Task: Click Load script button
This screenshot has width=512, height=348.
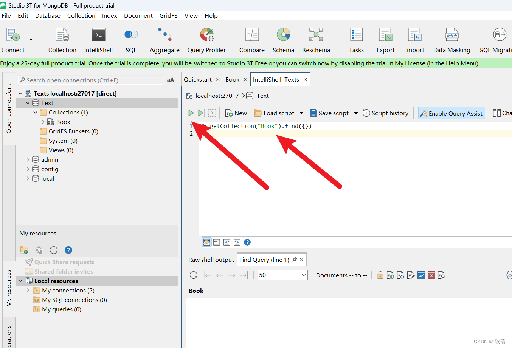Action: [x=275, y=113]
